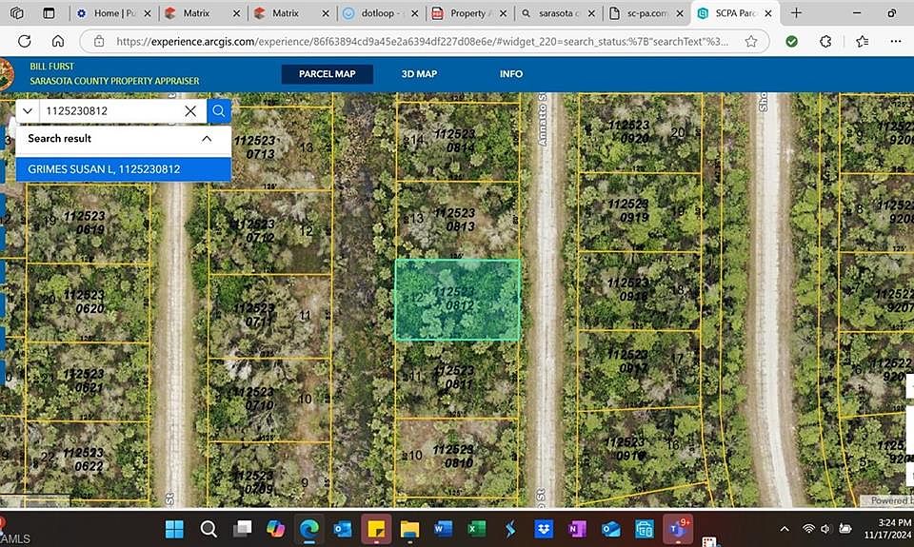Open Word from the taskbar
This screenshot has height=547, width=914.
[x=443, y=529]
